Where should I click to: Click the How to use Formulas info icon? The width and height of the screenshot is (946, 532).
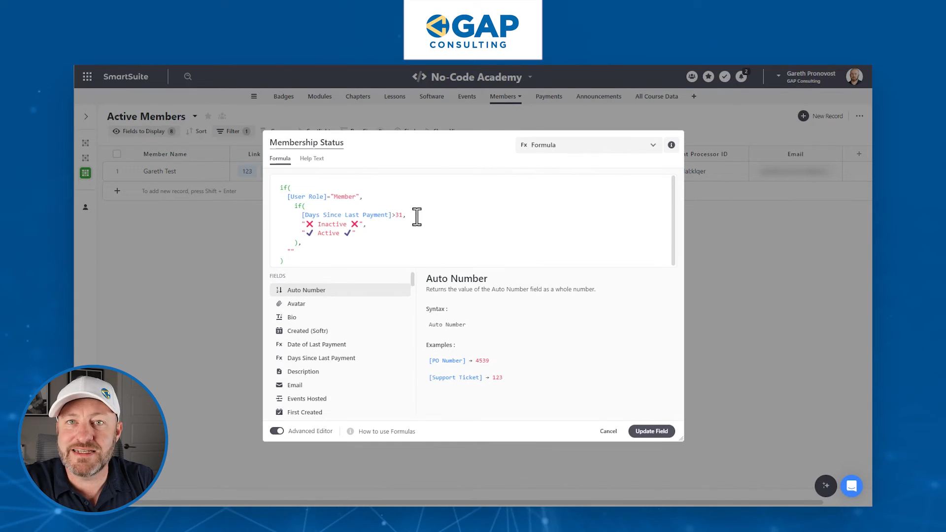coord(350,431)
